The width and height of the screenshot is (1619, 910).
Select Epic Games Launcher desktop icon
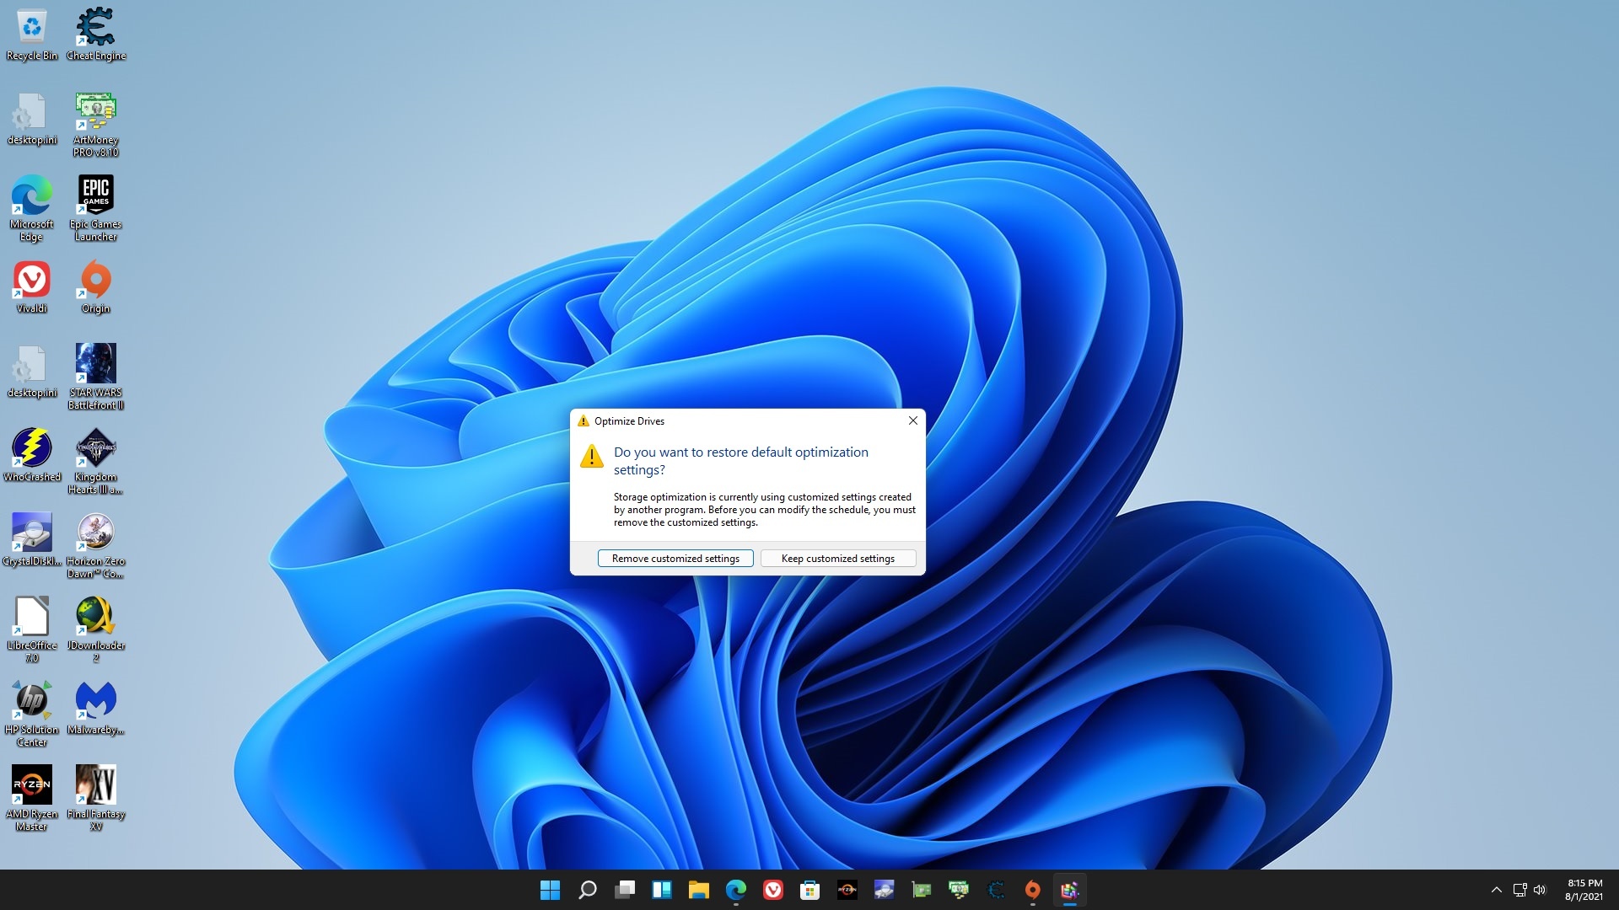(95, 206)
